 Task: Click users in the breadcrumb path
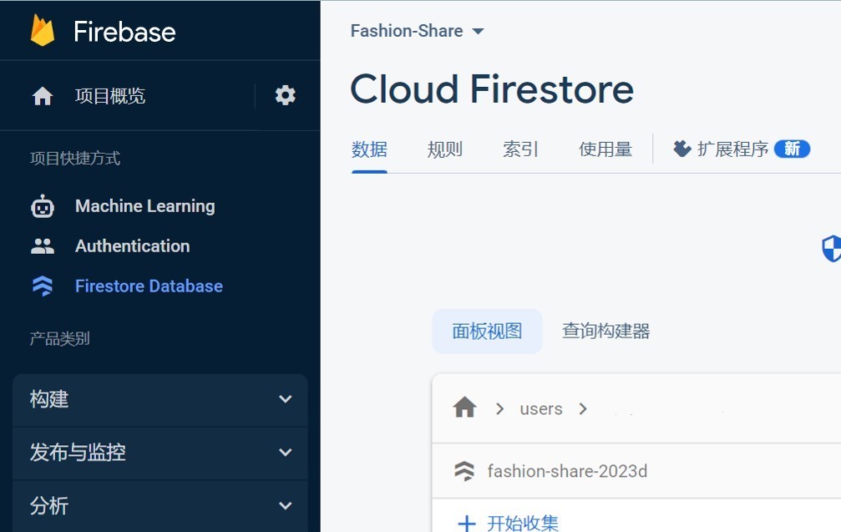pyautogui.click(x=540, y=409)
